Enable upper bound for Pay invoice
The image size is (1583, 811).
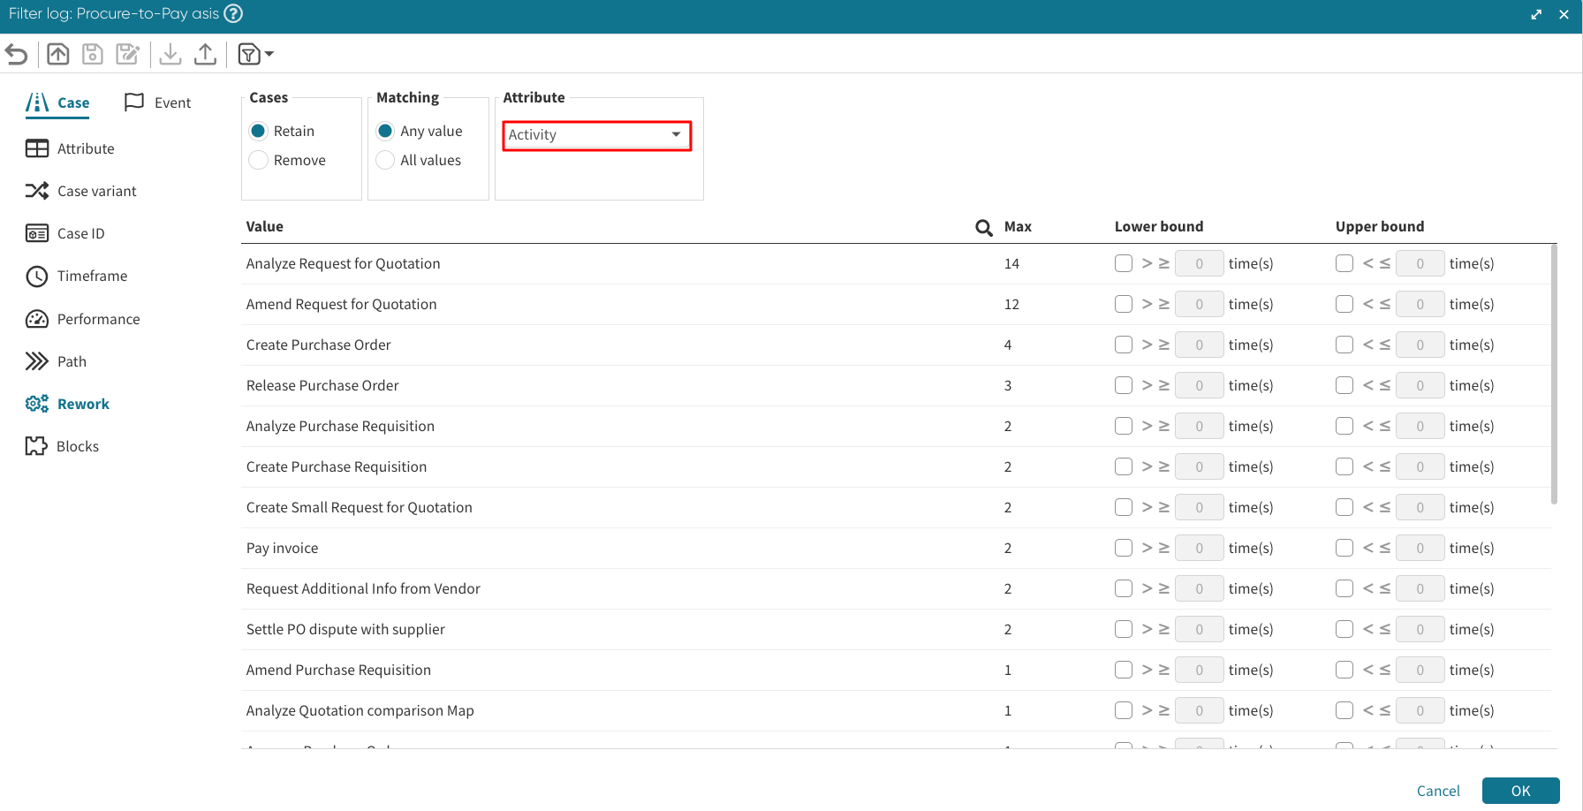pos(1344,548)
